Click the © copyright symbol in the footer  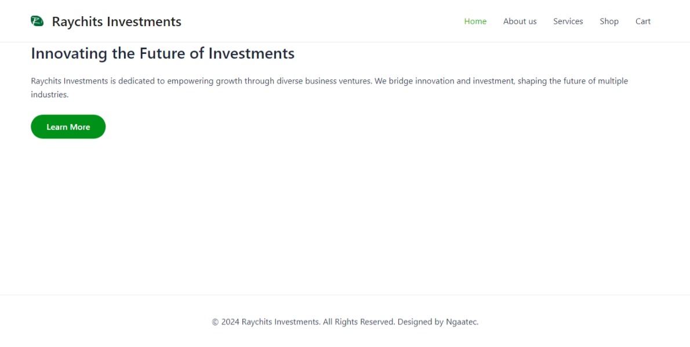[215, 322]
